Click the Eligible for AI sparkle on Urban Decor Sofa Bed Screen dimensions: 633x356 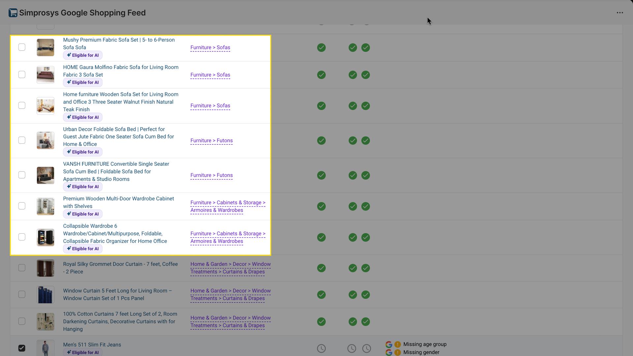(69, 152)
